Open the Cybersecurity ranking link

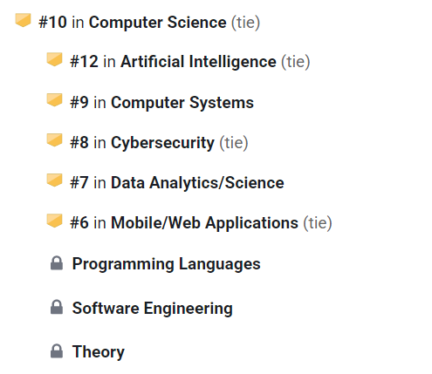click(x=159, y=143)
